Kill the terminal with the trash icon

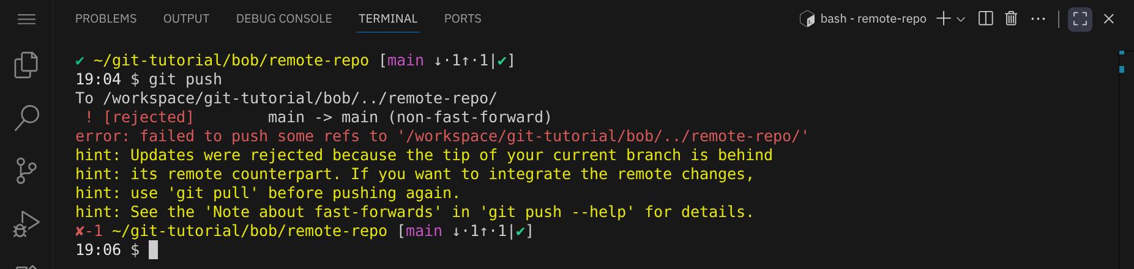1011,19
